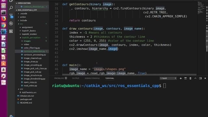The height and width of the screenshot is (117, 208).
Task: Click the terminal prompt cursor
Action: [x=164, y=86]
